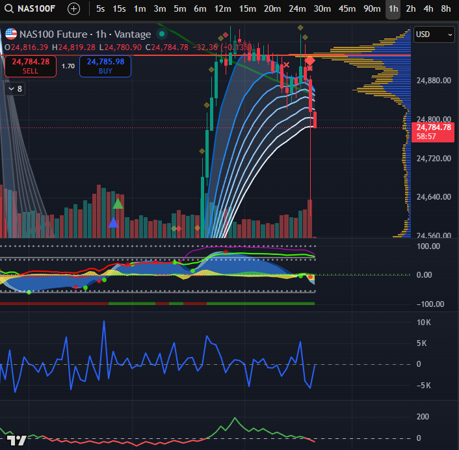Click the green up-triangle signal marker
Screen dimensions: 459x450
coord(118,204)
